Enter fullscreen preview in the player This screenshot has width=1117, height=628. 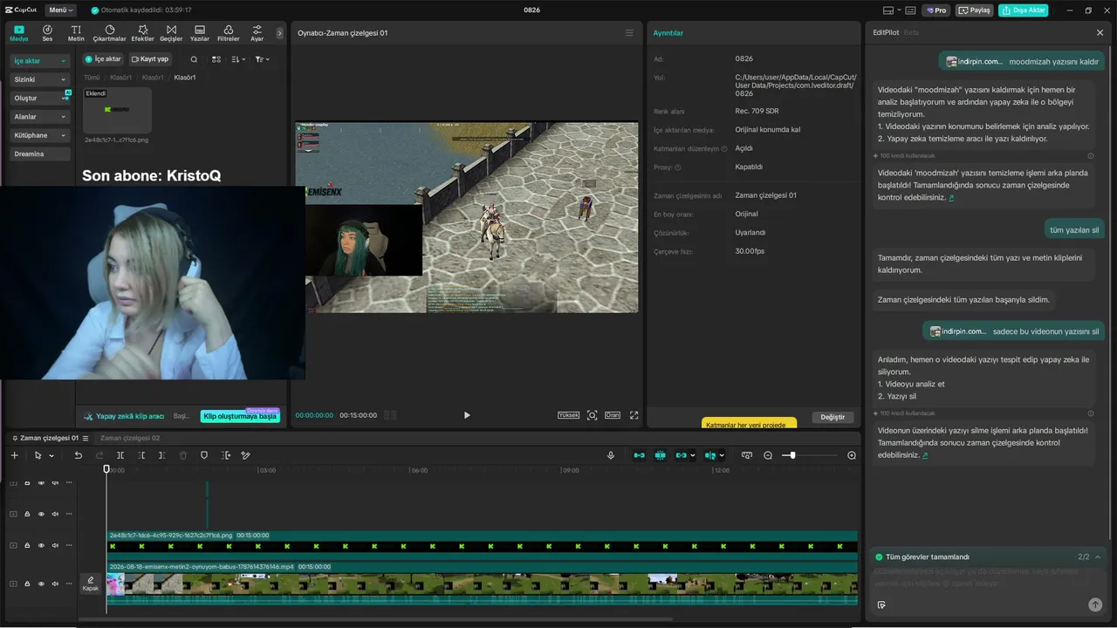(634, 415)
